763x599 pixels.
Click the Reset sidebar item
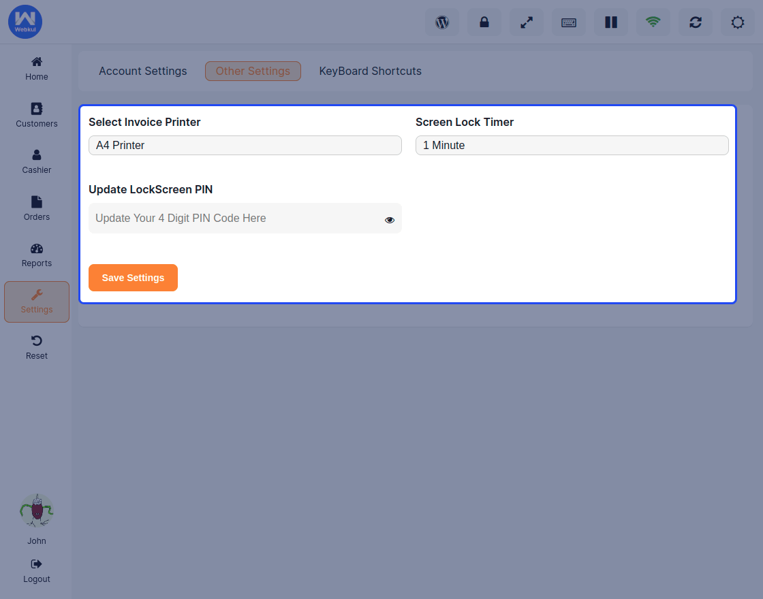(x=37, y=348)
